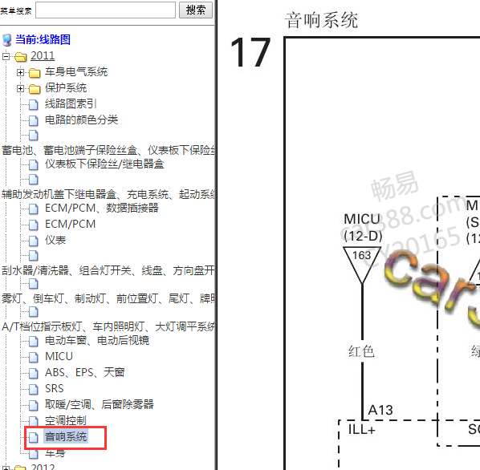Open 蓄电池、蓄电池端子保险丝盒 entry
The image size is (480, 470).
click(x=108, y=150)
